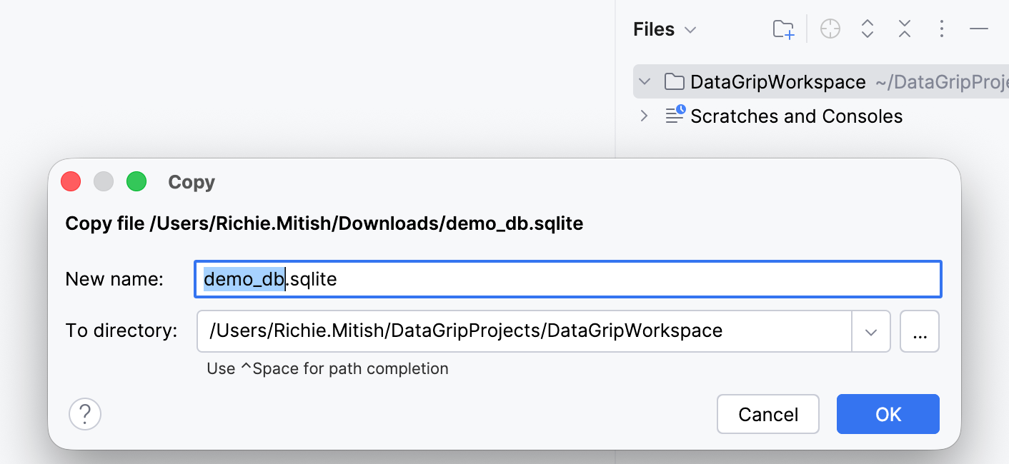1009x464 pixels.
Task: Open help for the Copy dialog
Action: (85, 414)
